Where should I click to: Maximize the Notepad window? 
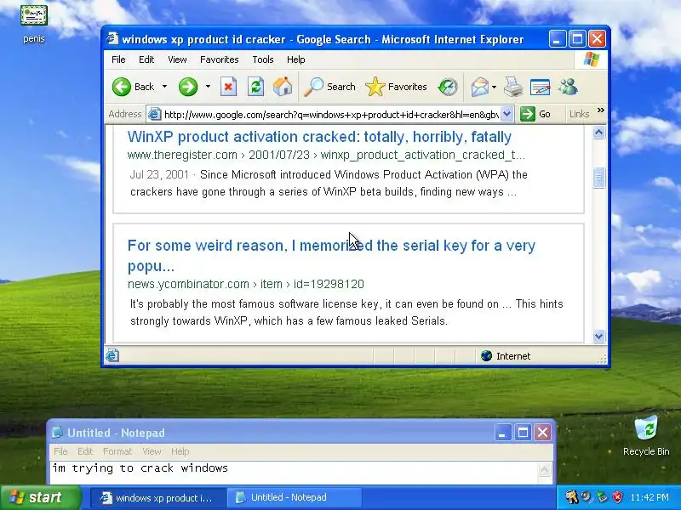tap(523, 433)
